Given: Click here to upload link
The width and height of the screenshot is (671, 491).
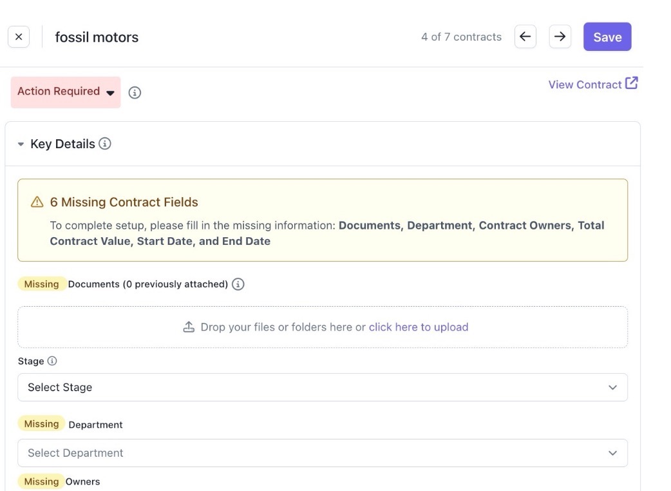Looking at the screenshot, I should coord(418,327).
